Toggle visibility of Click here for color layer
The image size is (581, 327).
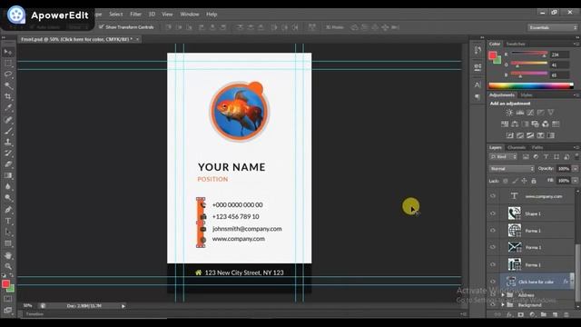click(493, 282)
